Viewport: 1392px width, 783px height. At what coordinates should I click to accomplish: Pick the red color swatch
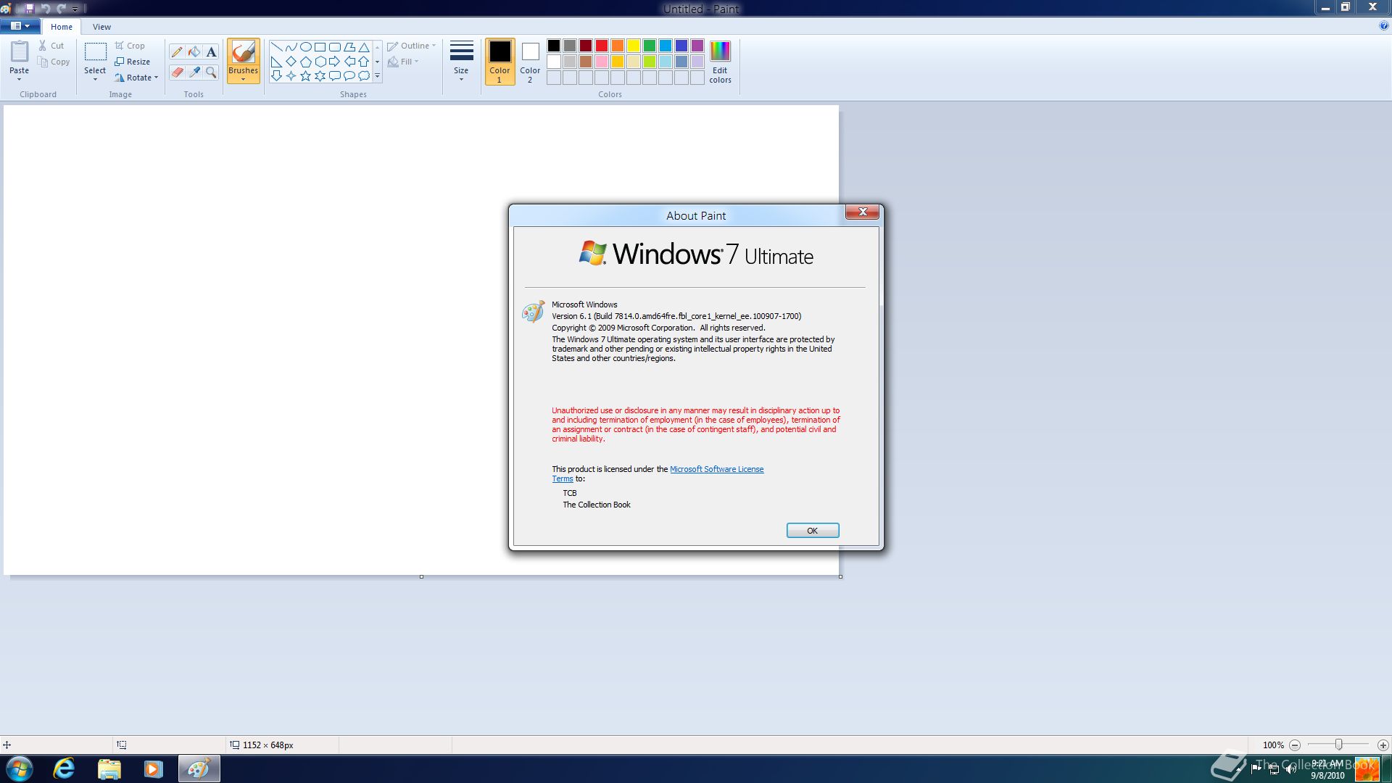tap(601, 46)
